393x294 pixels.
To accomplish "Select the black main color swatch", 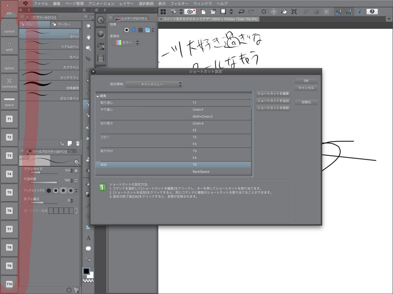I will (x=86, y=271).
